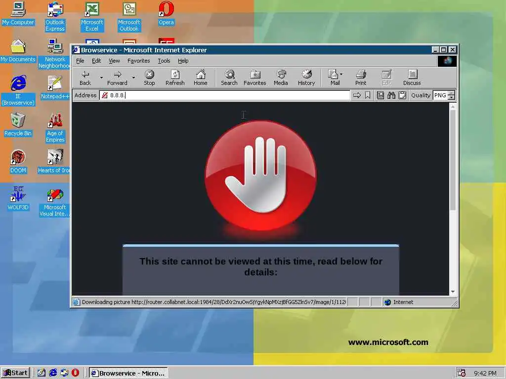Click the binoculars find icon

(391, 95)
